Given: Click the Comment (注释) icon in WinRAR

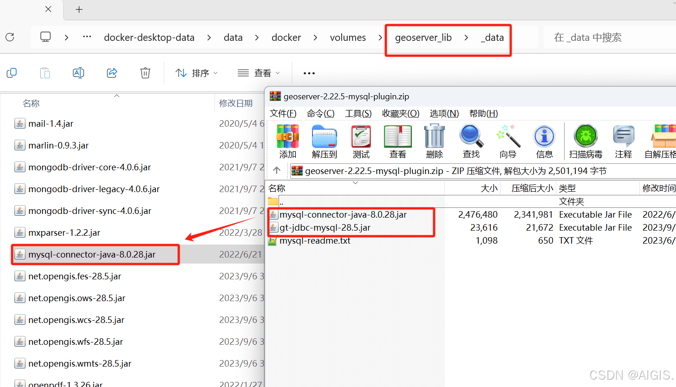Looking at the screenshot, I should tap(624, 136).
